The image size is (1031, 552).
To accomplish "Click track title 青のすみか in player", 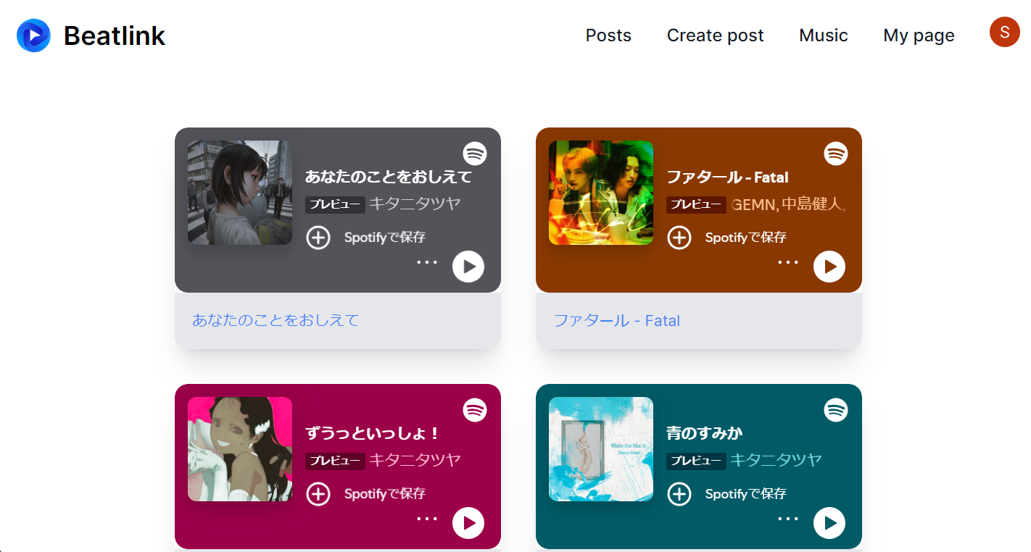I will [x=705, y=433].
